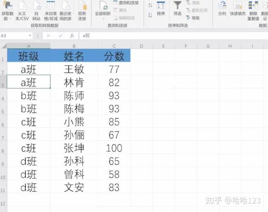Select column C header
Viewport: 268px width, 212px height.
114,46
